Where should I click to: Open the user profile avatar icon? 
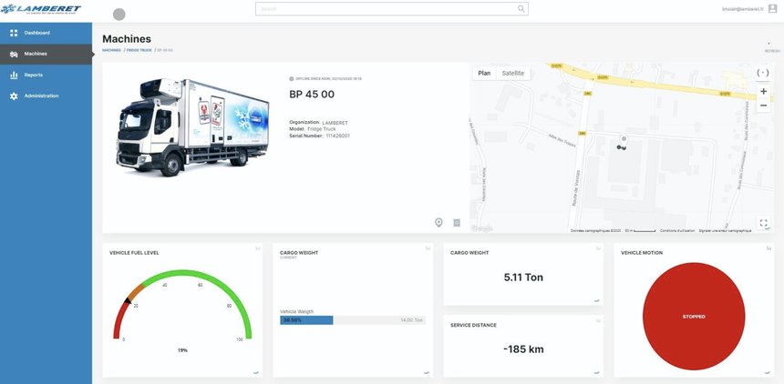(773, 8)
